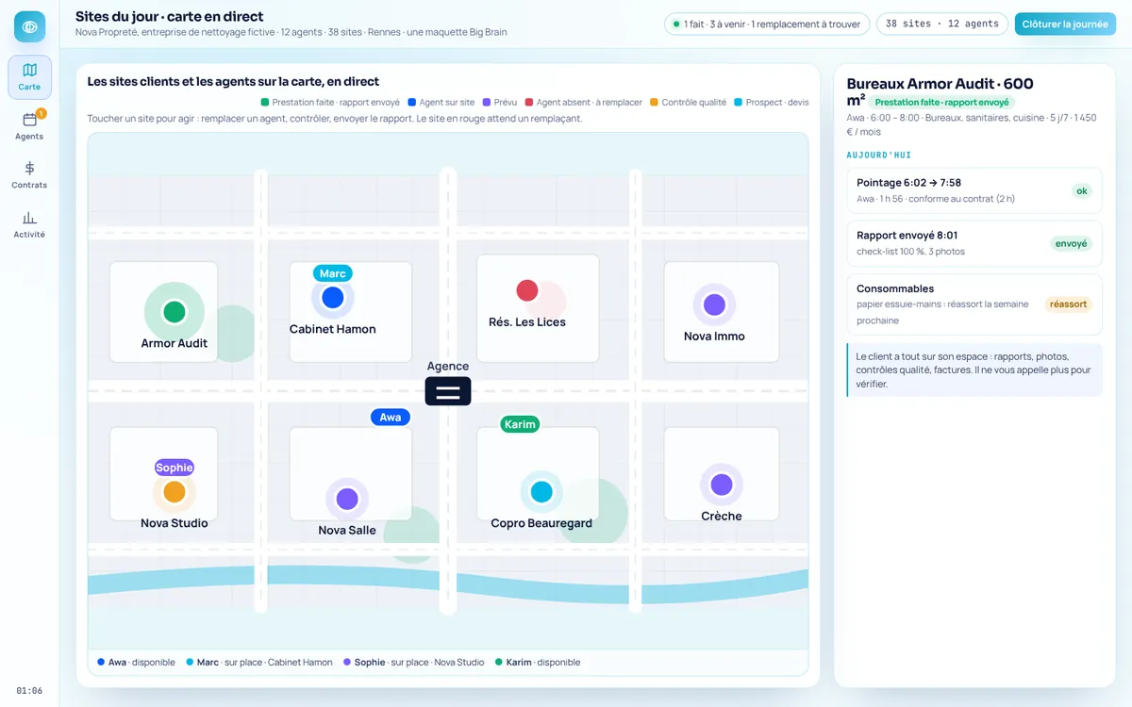The image size is (1132, 707).
Task: Click Marc · sur place · Cabinet Hamon
Action: pos(259,663)
